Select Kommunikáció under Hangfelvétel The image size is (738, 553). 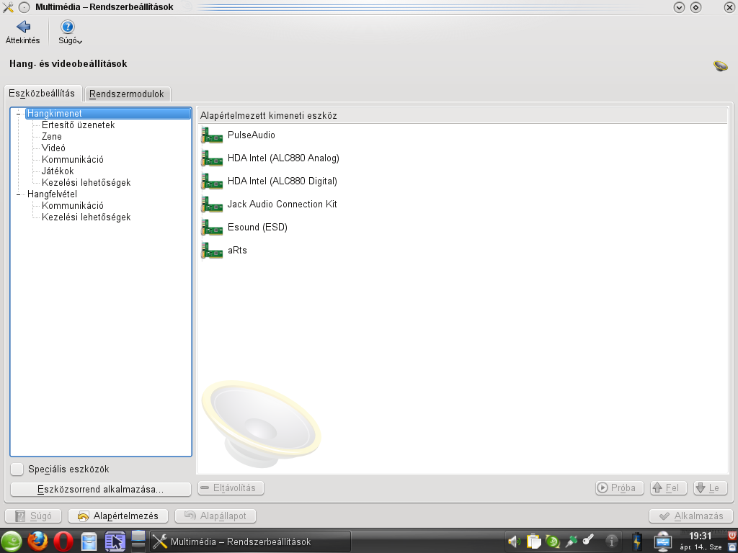click(73, 205)
